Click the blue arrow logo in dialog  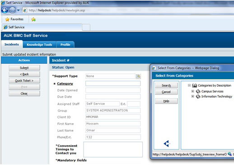coord(167,143)
